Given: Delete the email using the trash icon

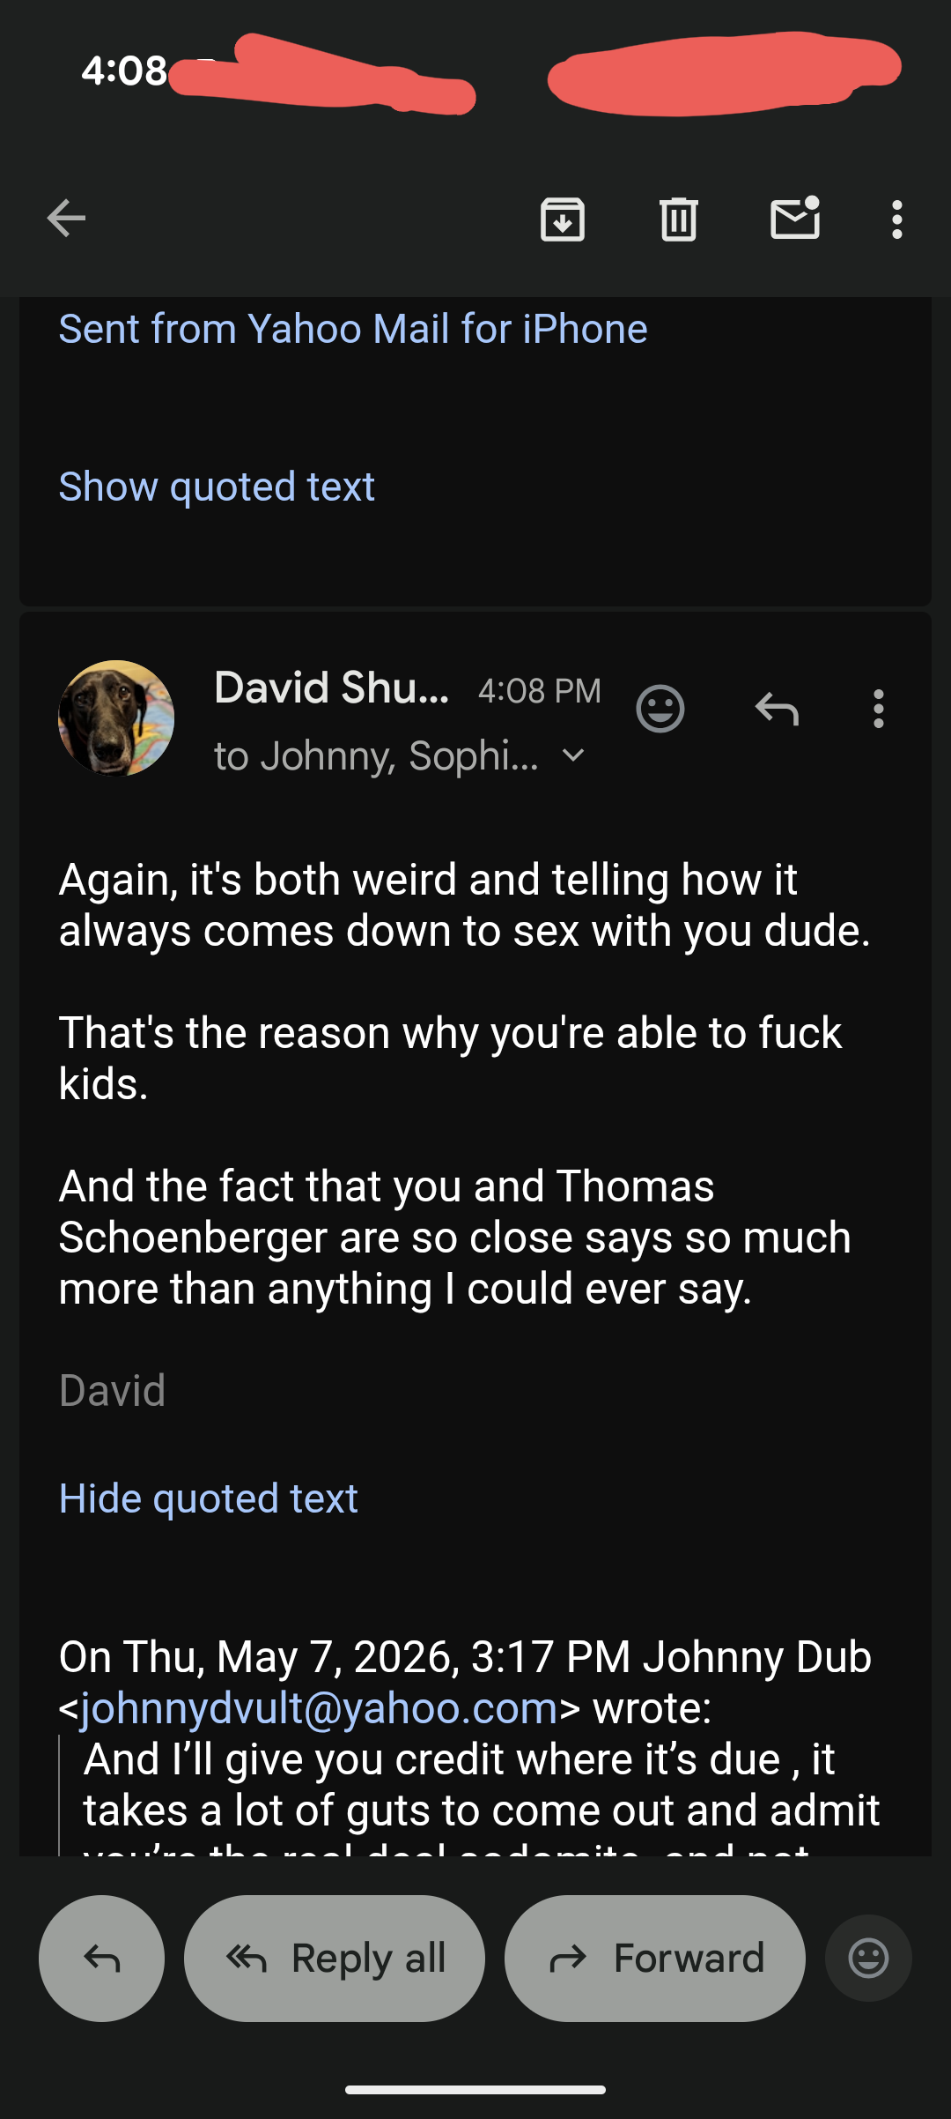Looking at the screenshot, I should [x=679, y=219].
